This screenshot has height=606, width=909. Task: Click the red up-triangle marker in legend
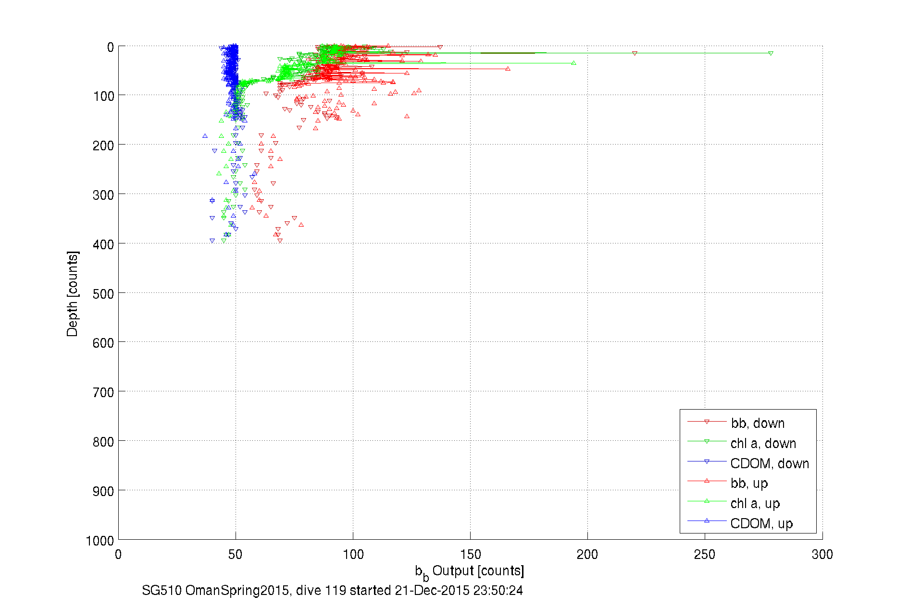[x=707, y=481]
